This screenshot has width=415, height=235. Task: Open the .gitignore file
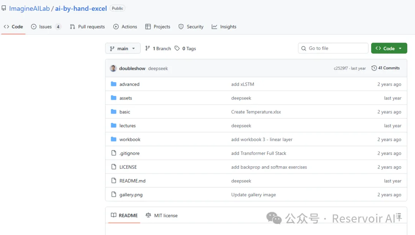pos(129,153)
